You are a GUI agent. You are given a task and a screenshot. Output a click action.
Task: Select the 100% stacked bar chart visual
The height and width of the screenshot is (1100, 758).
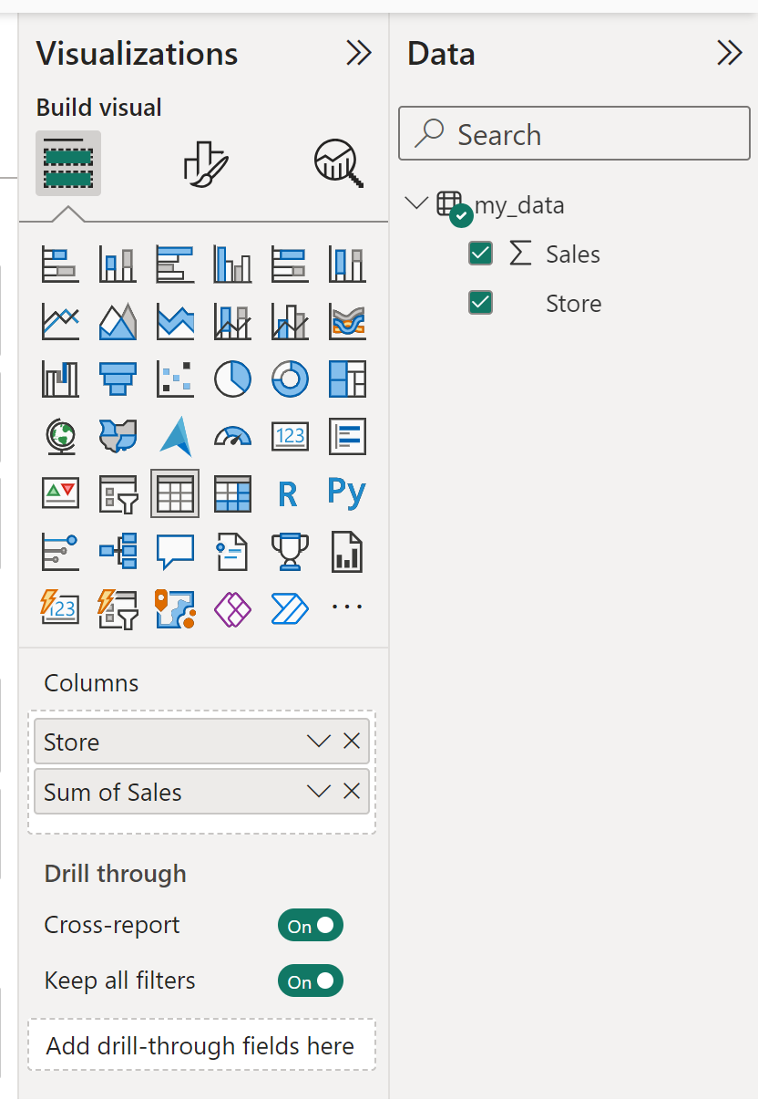point(290,265)
